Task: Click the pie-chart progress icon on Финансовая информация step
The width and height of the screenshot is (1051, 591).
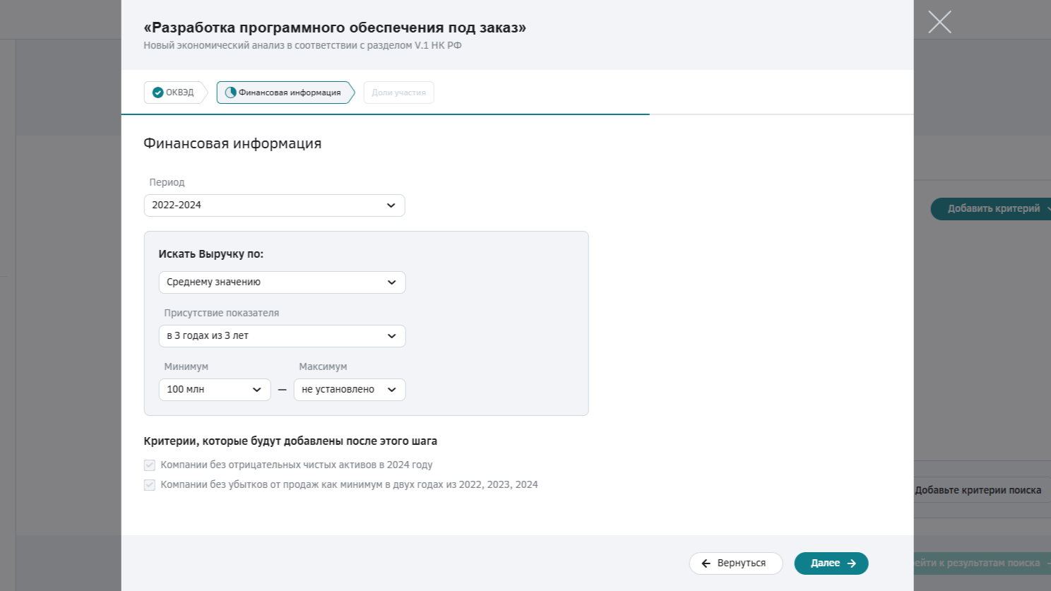Action: 230,92
